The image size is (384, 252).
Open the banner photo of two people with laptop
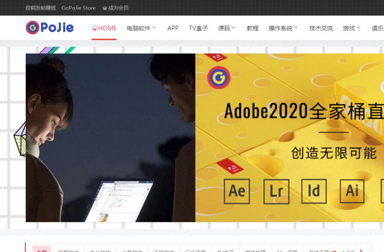111,138
